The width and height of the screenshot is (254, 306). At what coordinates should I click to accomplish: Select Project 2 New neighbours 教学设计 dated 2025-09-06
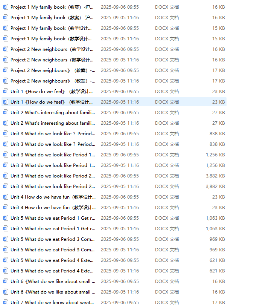pos(52,49)
